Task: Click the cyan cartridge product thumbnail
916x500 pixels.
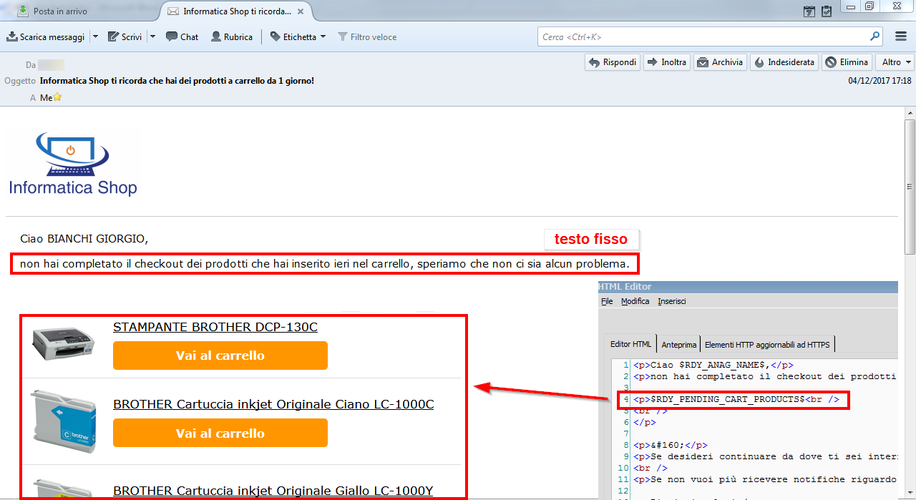Action: coord(64,421)
